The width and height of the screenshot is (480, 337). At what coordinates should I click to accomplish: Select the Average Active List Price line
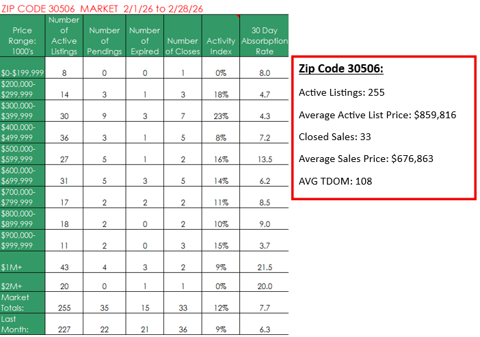pyautogui.click(x=377, y=115)
